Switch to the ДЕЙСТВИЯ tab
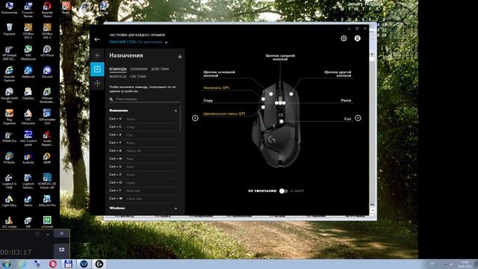 click(x=160, y=69)
